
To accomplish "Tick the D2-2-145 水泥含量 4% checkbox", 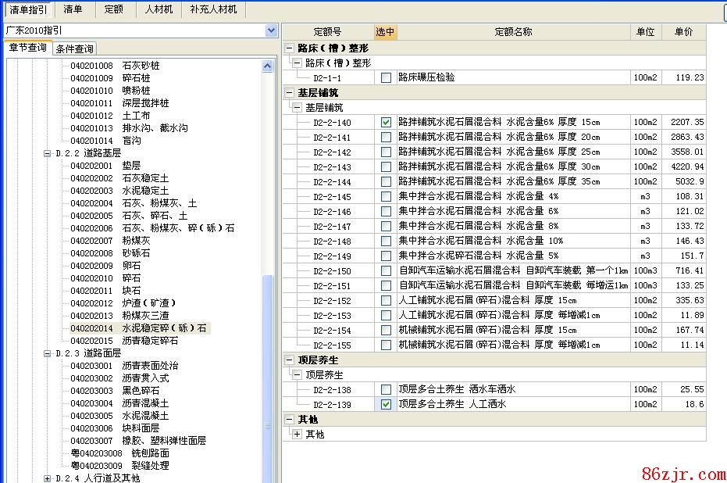I will click(x=386, y=197).
